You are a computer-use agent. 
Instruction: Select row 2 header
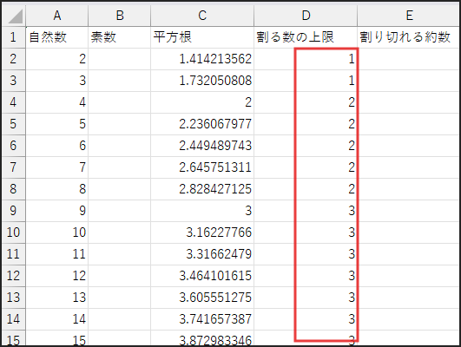tap(14, 59)
